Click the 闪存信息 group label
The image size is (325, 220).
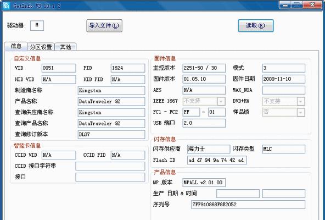(x=165, y=139)
